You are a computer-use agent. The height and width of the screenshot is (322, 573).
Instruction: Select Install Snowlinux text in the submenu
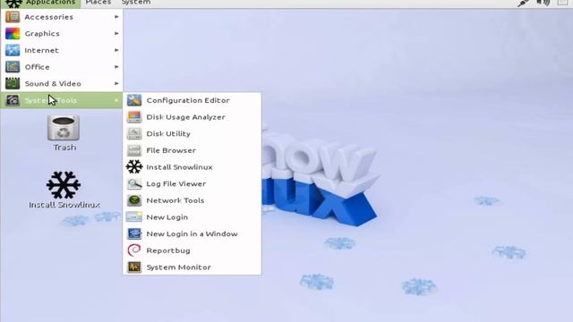coord(179,167)
